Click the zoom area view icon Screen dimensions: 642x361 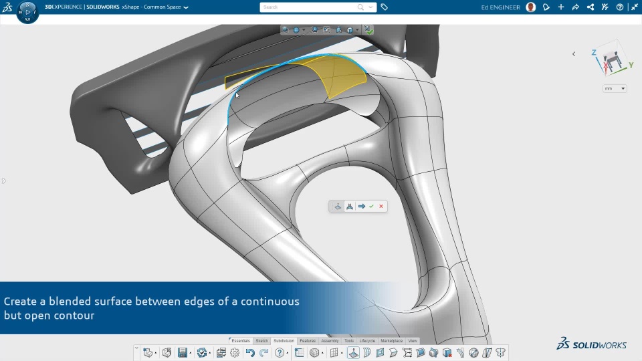pos(327,30)
